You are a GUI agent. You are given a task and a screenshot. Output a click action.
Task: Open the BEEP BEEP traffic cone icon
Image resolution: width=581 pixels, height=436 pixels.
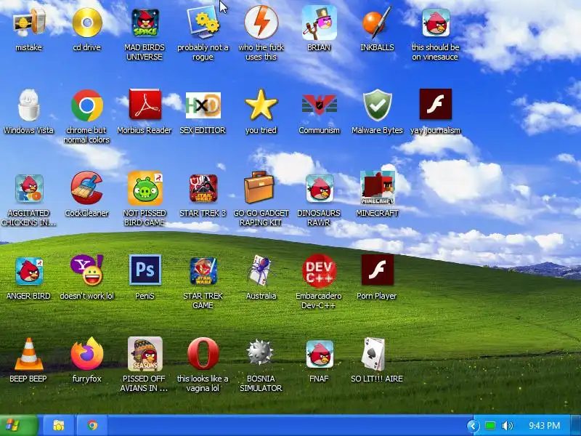point(29,355)
